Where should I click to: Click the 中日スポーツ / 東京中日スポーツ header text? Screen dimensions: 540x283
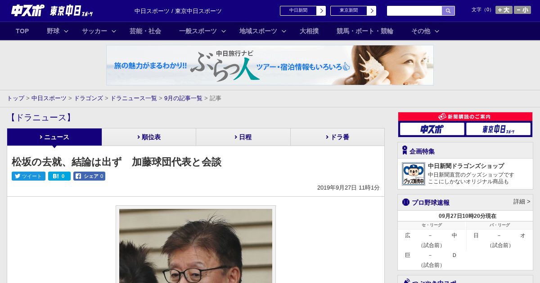click(x=178, y=11)
